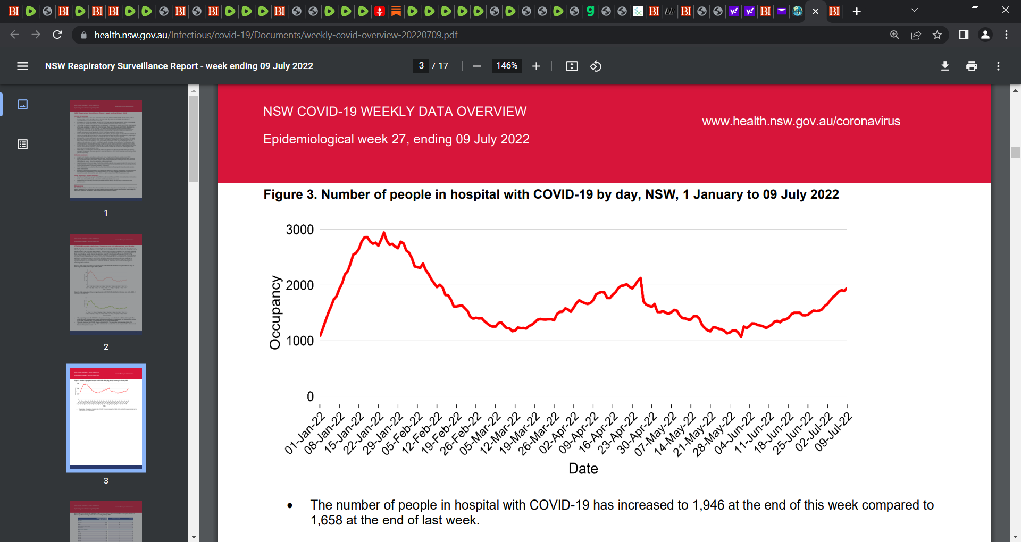The height and width of the screenshot is (542, 1021).
Task: Rotate the PDF counterclockwise
Action: pos(596,66)
